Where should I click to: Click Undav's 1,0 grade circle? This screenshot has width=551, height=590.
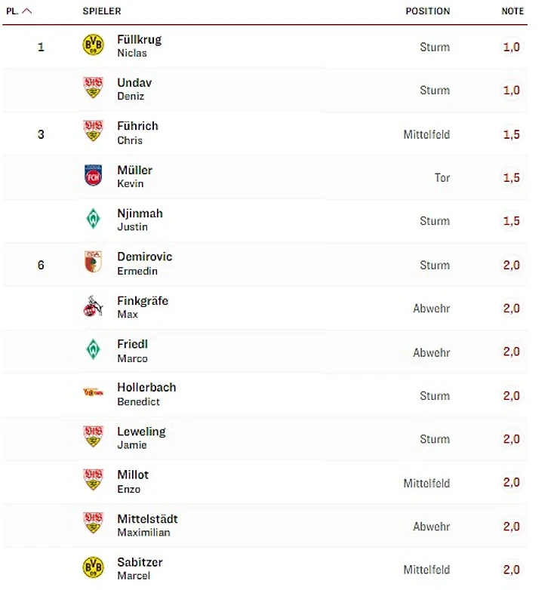(511, 90)
